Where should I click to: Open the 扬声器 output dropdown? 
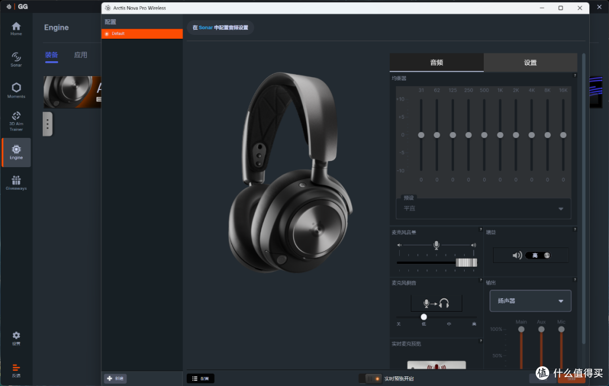point(530,300)
